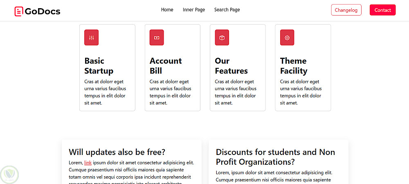Select the Theme Facility heading
Image resolution: width=409 pixels, height=184 pixels.
click(x=293, y=66)
